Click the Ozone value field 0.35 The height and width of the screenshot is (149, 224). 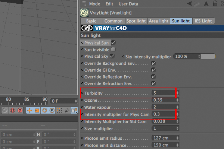coord(164,100)
